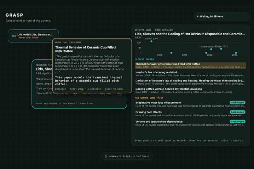Click the microphone icon in talk bar
The height and width of the screenshot is (169, 254).
[106, 156]
